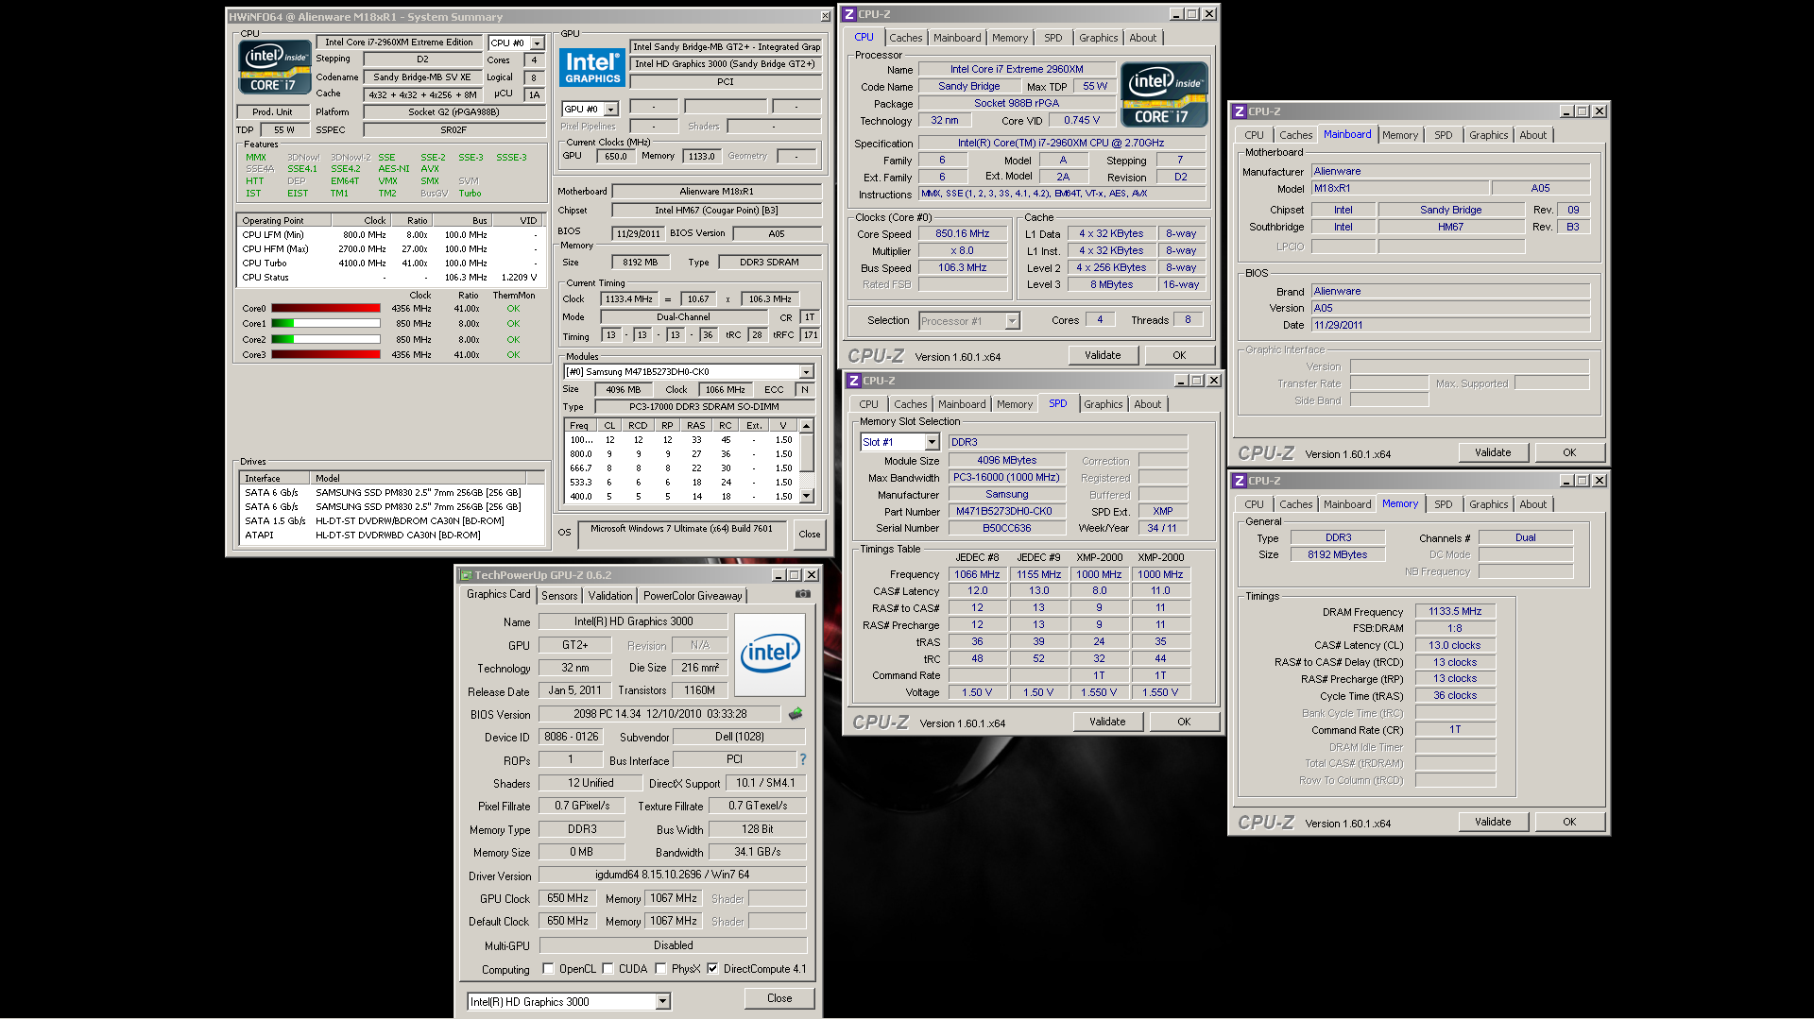The width and height of the screenshot is (1814, 1020).
Task: Click the CPU Turbo operating point row
Action: point(392,263)
